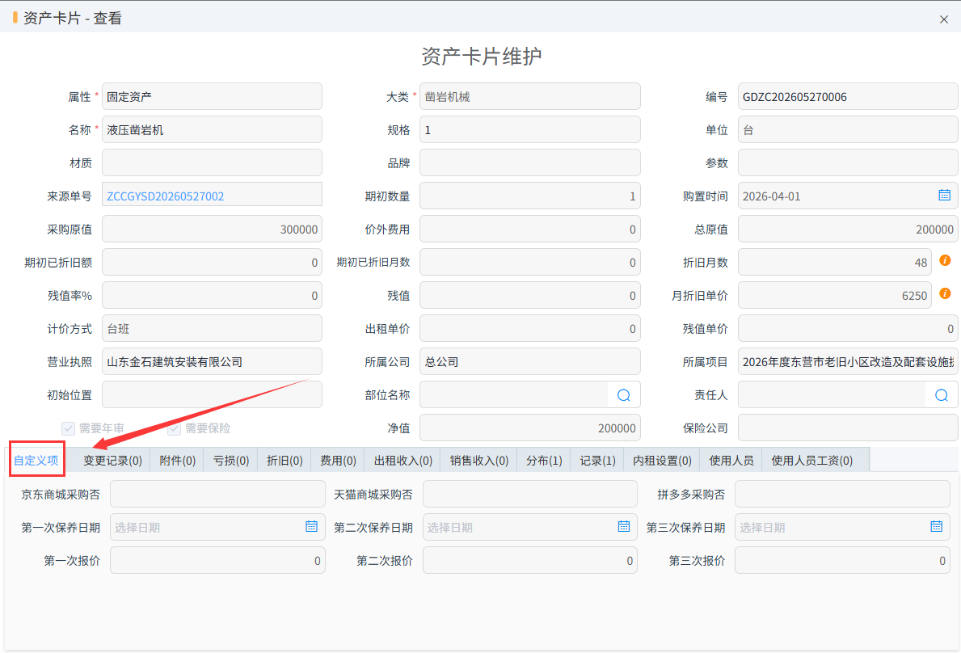Click the 采购原值 field showing 300000
The image size is (961, 653).
click(x=212, y=229)
